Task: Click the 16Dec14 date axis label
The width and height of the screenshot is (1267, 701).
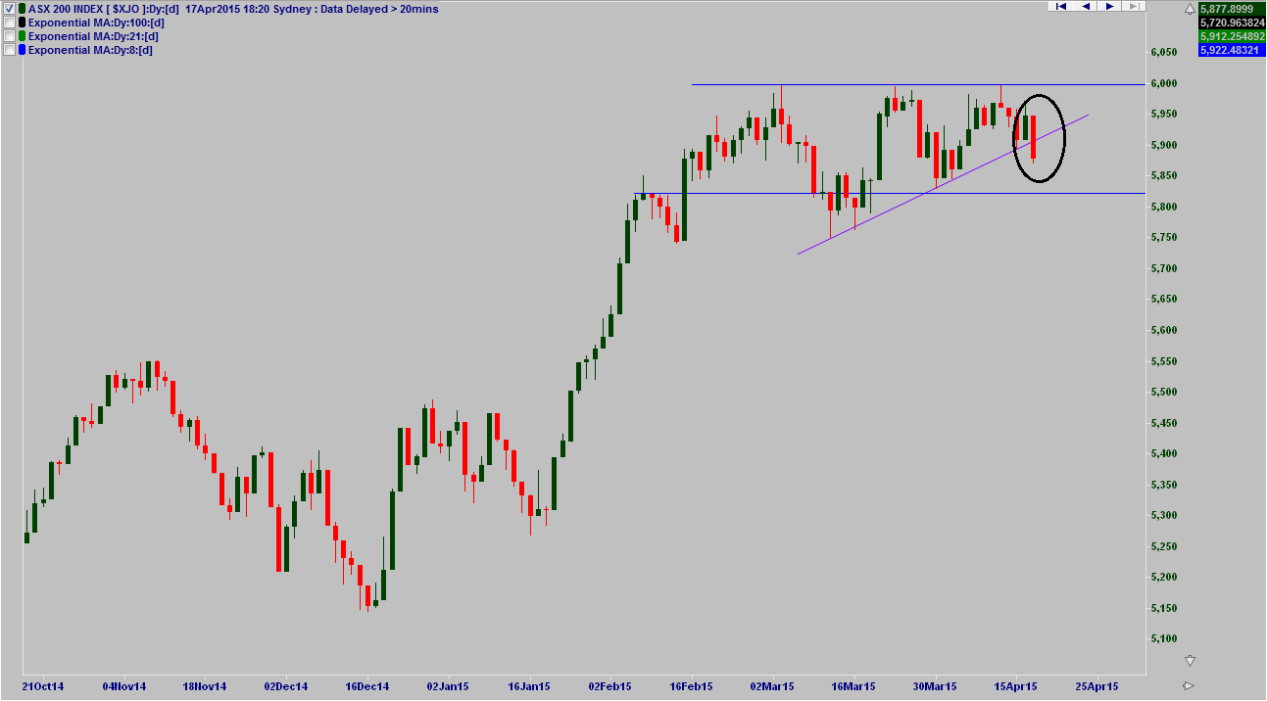Action: point(367,686)
